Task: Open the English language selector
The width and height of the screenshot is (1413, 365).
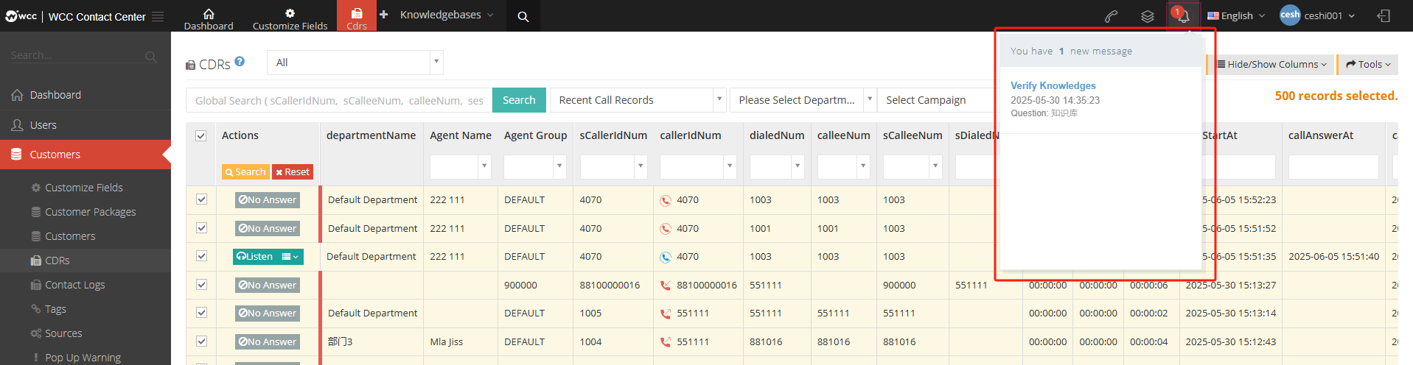Action: (x=1235, y=15)
